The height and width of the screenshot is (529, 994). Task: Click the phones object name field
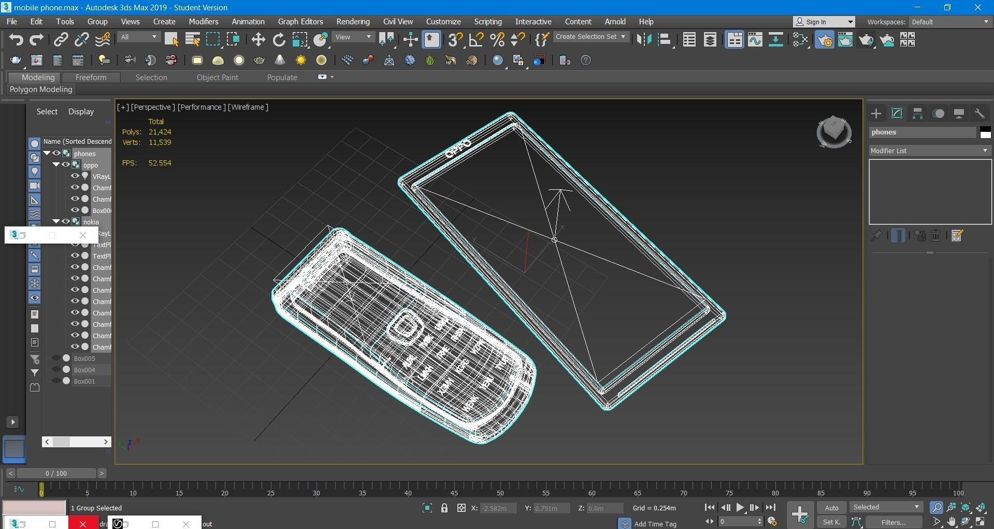[x=923, y=132]
